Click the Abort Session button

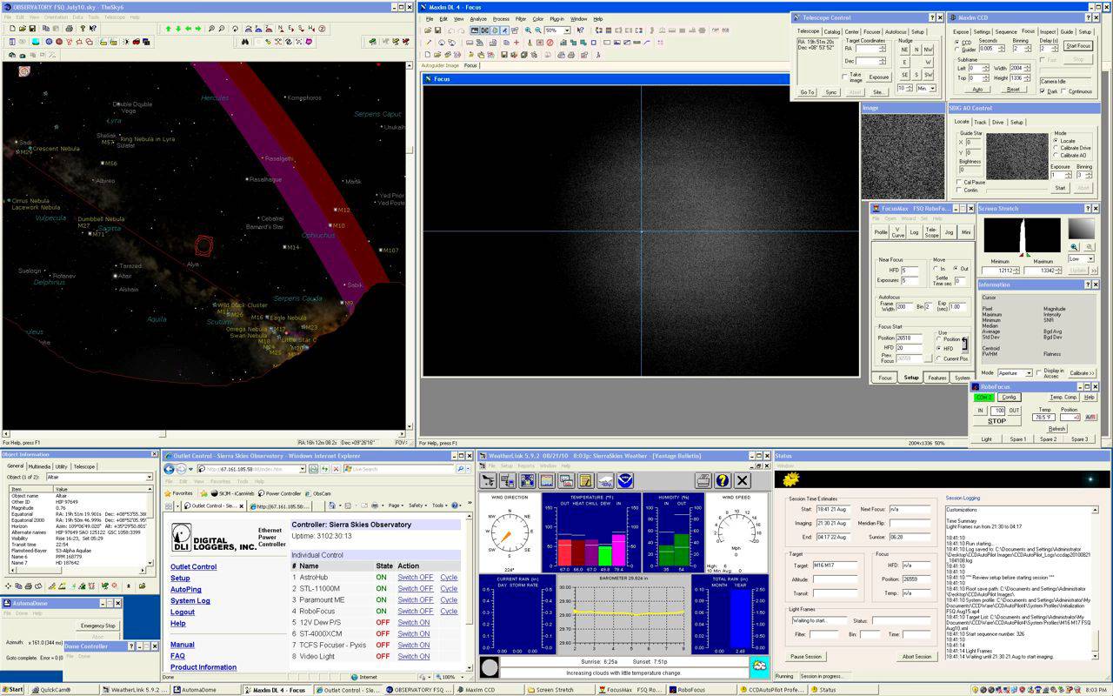tap(916, 657)
